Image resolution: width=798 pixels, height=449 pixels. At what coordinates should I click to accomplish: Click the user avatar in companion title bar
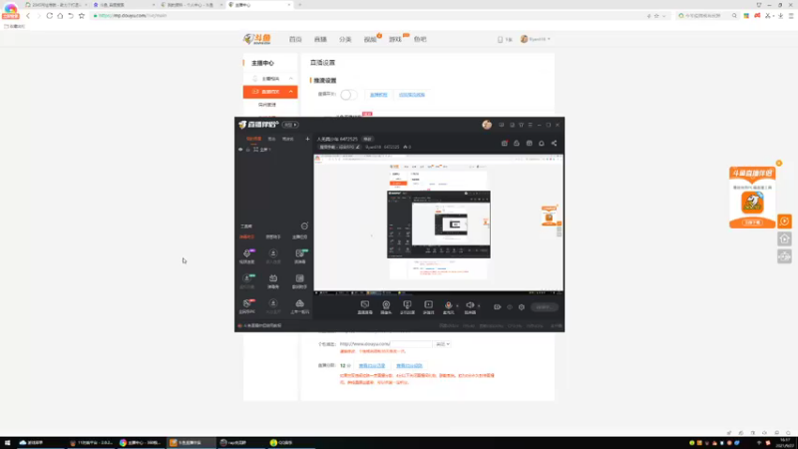click(487, 125)
